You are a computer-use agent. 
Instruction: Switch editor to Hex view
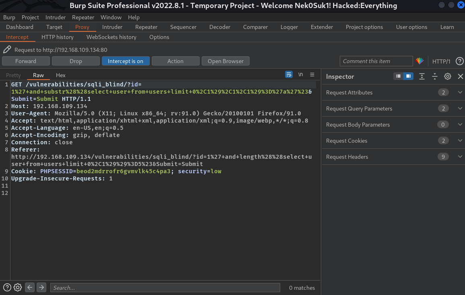click(61, 75)
